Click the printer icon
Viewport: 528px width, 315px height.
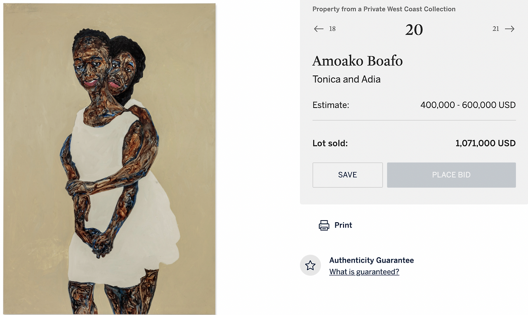(324, 225)
